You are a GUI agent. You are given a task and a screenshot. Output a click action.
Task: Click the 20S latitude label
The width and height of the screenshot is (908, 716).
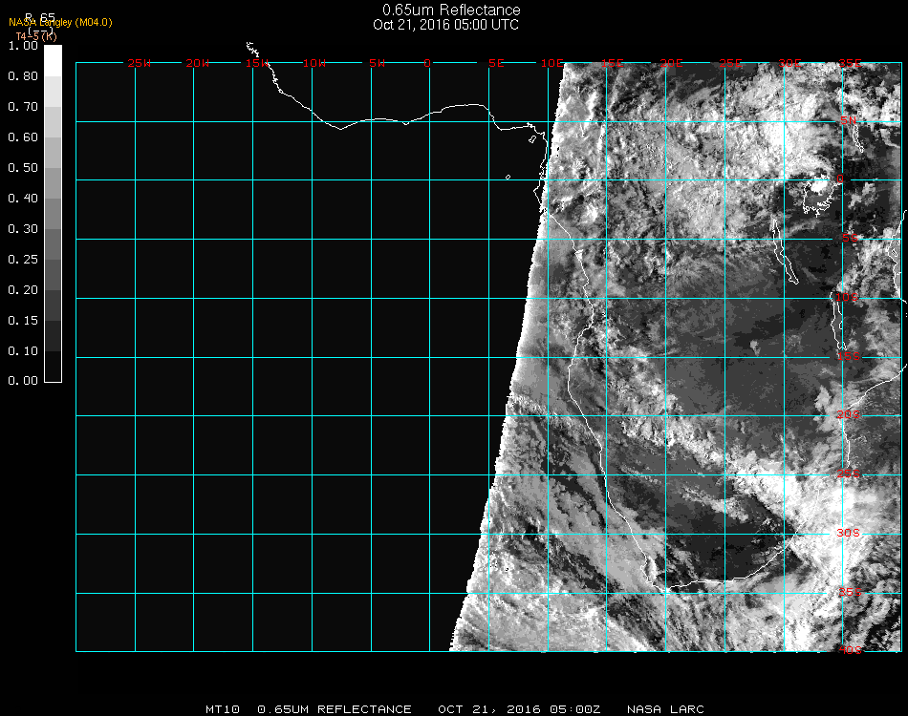coord(849,414)
